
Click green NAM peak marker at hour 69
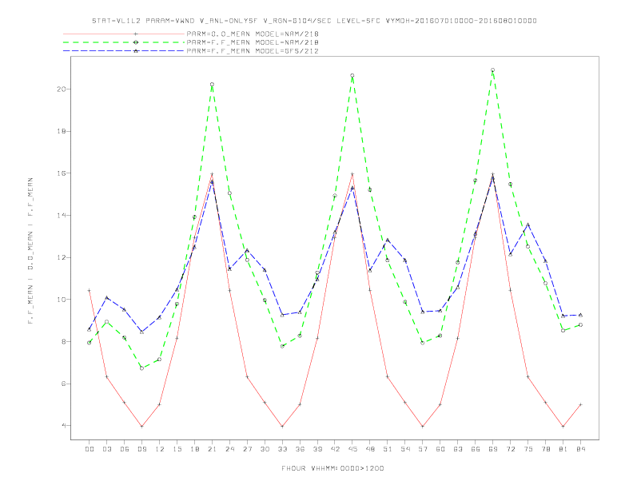[493, 70]
